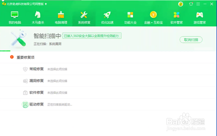Click the medkit icon for 软件修复
The image size is (217, 136).
(x=25, y=93)
